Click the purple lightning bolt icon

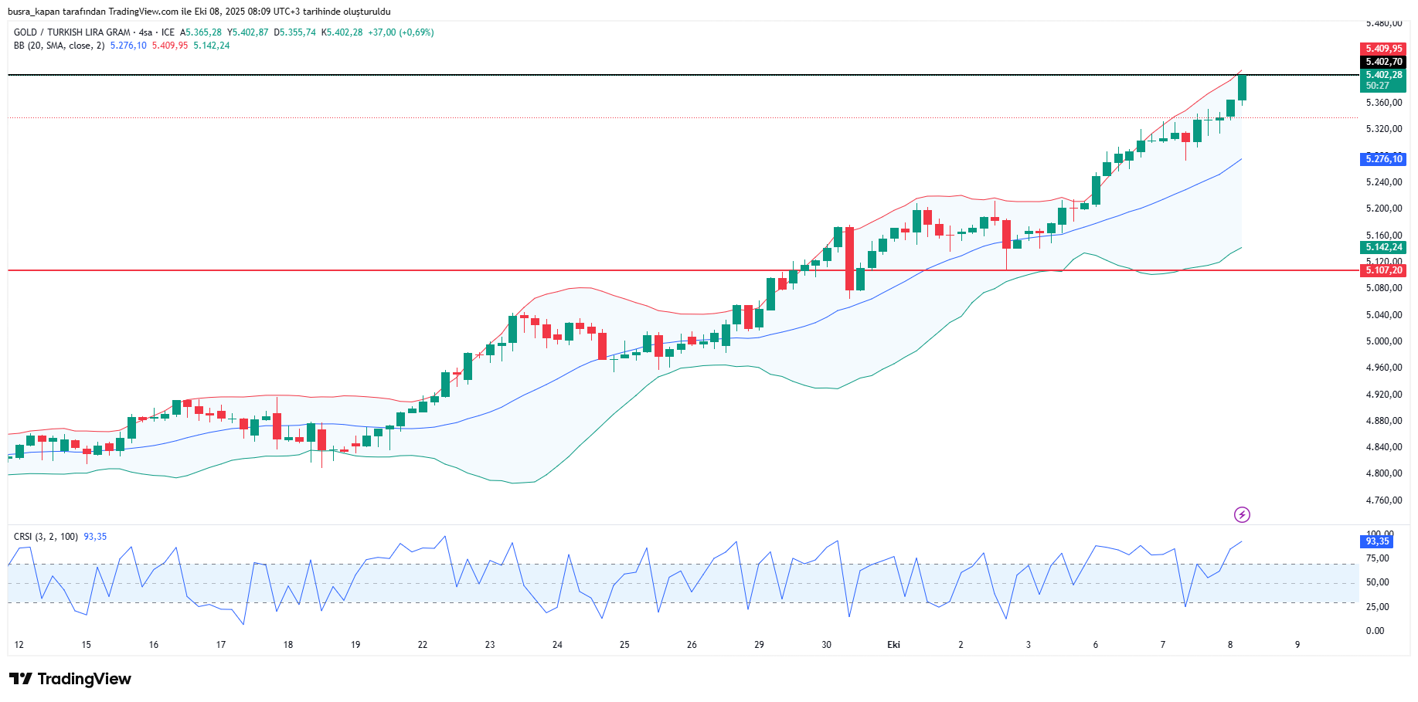click(x=1242, y=514)
